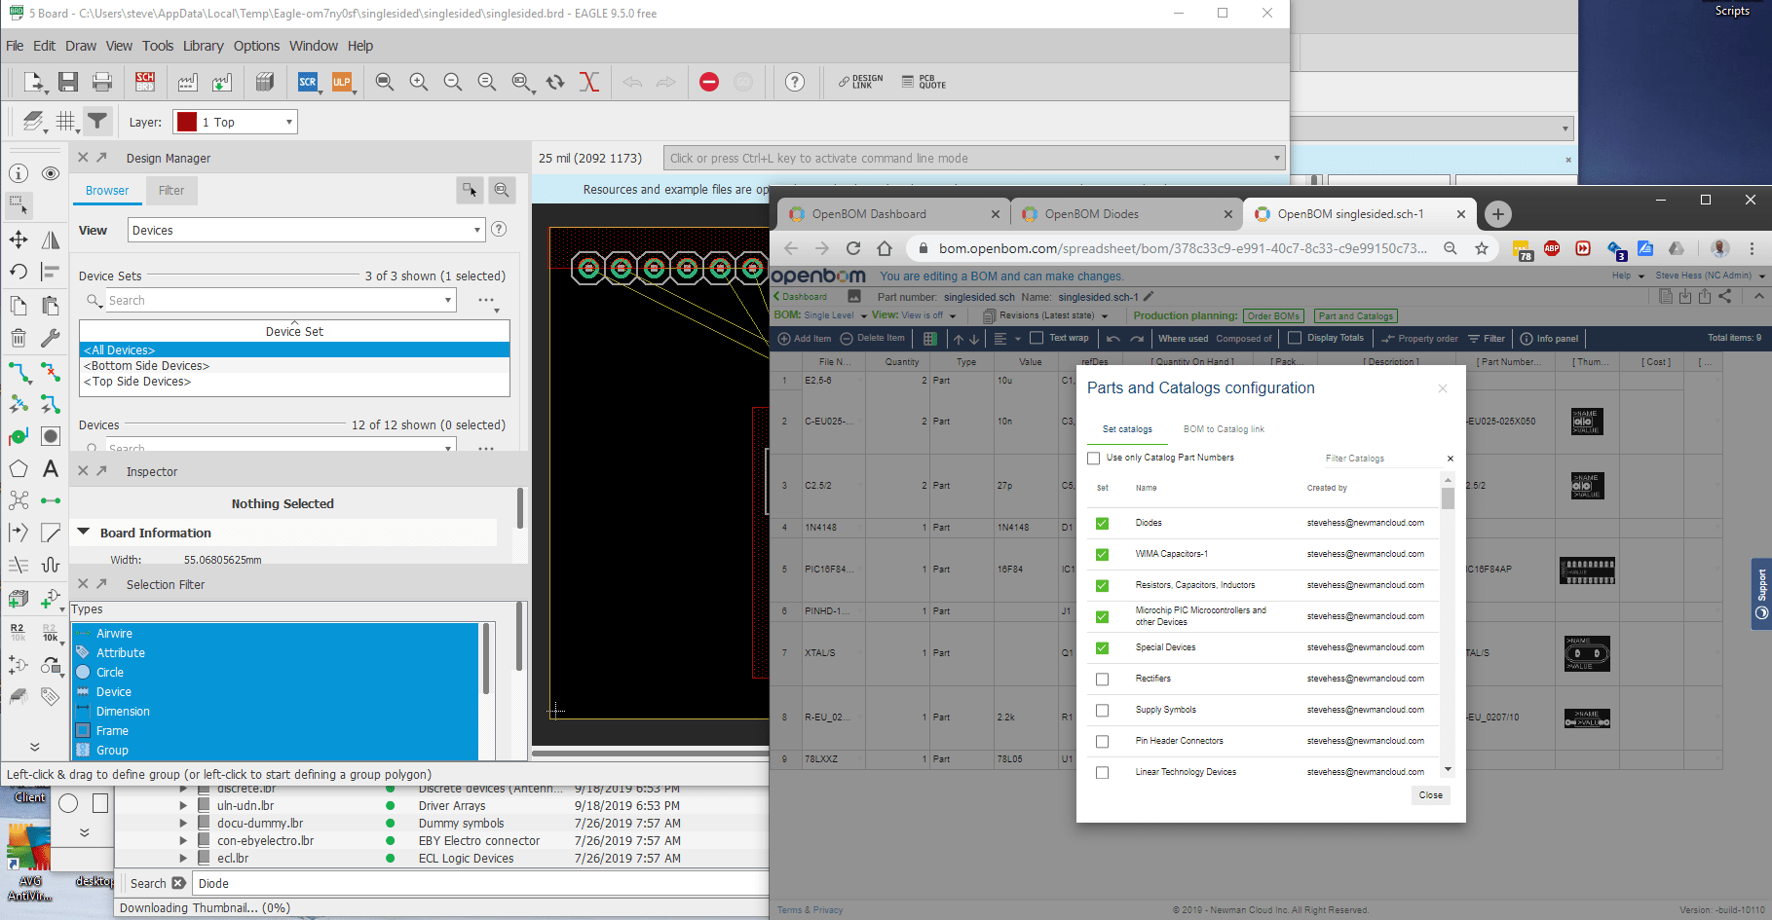The width and height of the screenshot is (1772, 920).
Task: Check Use only Catalog Part Numbers
Action: [x=1093, y=458]
